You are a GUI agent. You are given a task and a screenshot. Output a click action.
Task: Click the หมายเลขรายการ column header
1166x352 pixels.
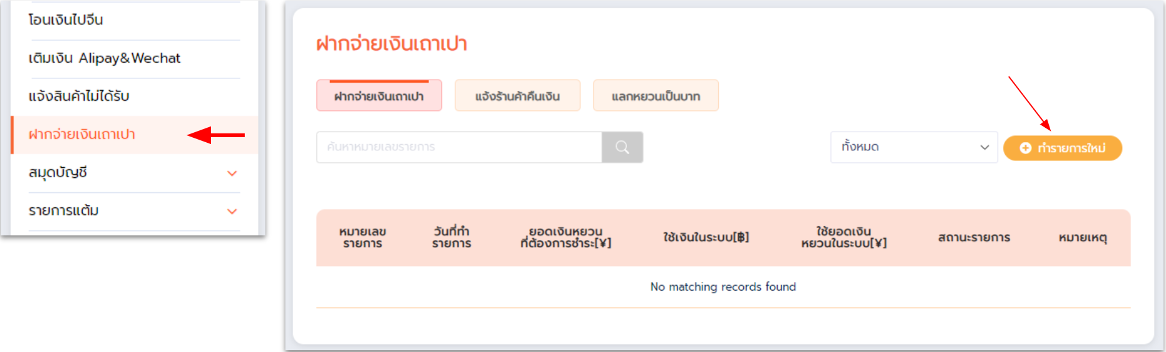(363, 237)
